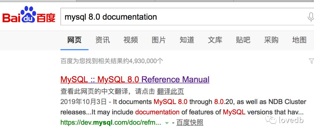Click the result count text 4,930,000个

(x=112, y=61)
